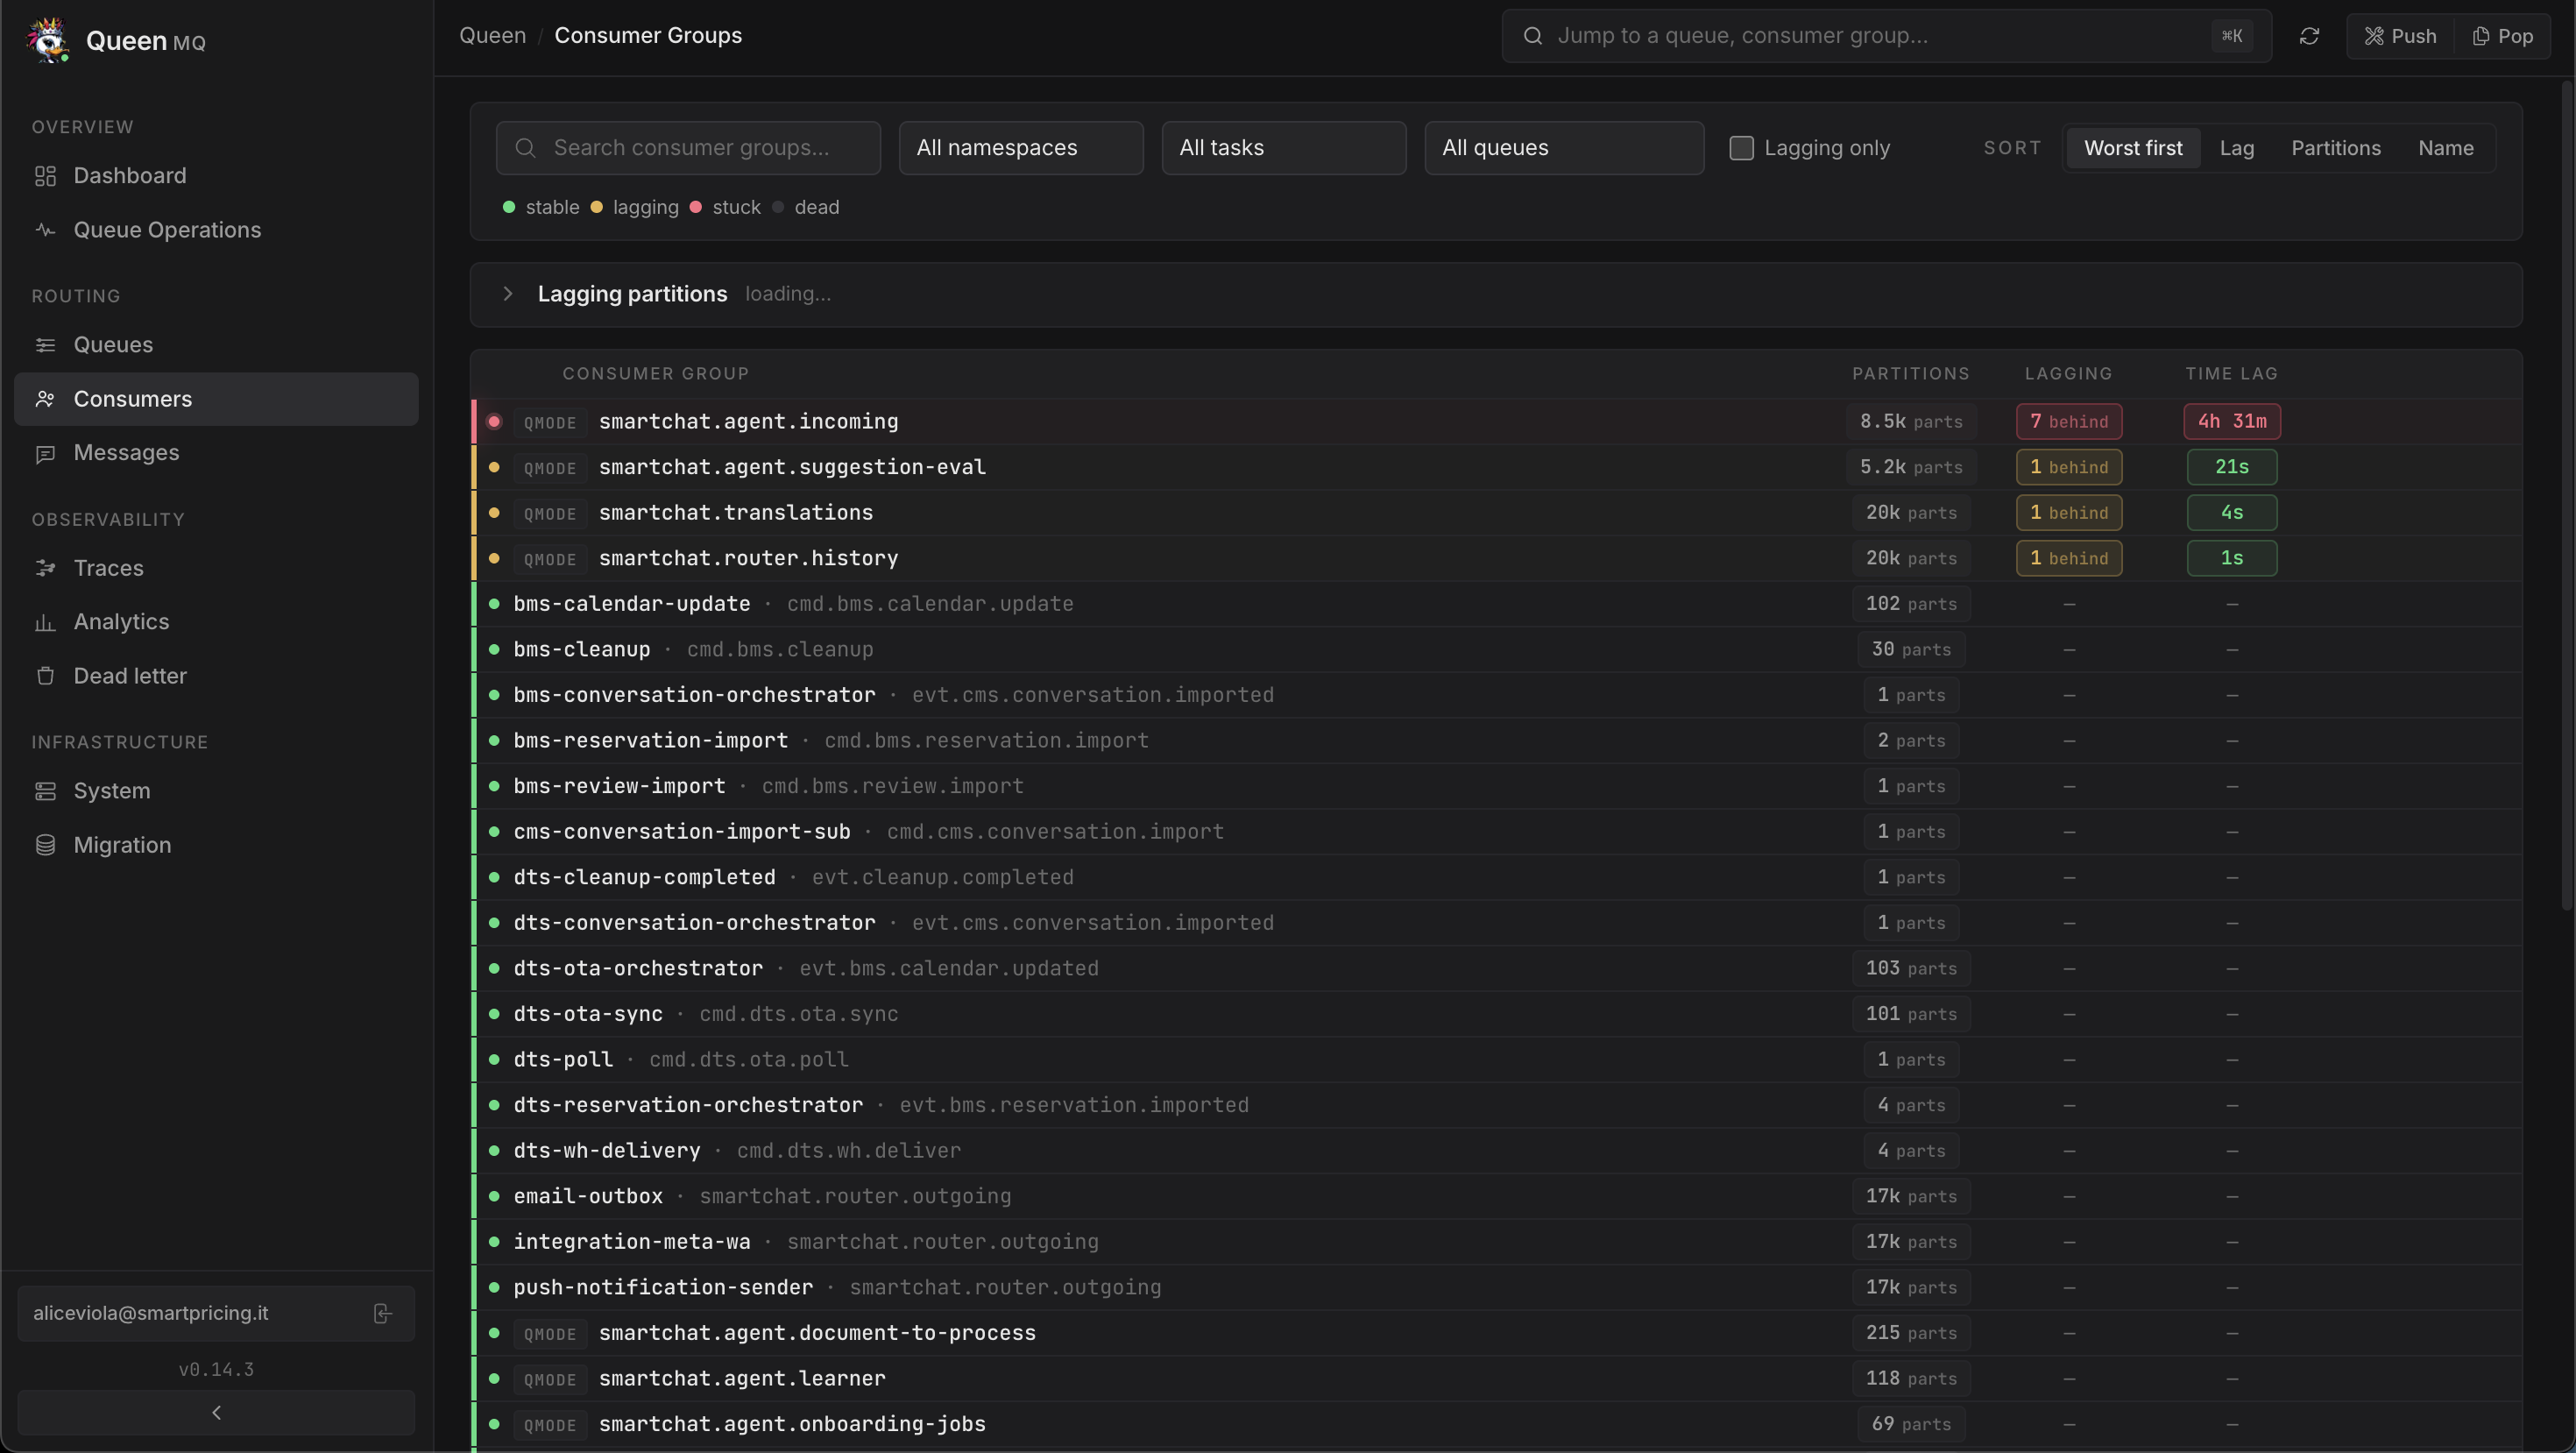Viewport: 2576px width, 1453px height.
Task: Open the bms-reservation-import consumer group
Action: pyautogui.click(x=1496, y=741)
